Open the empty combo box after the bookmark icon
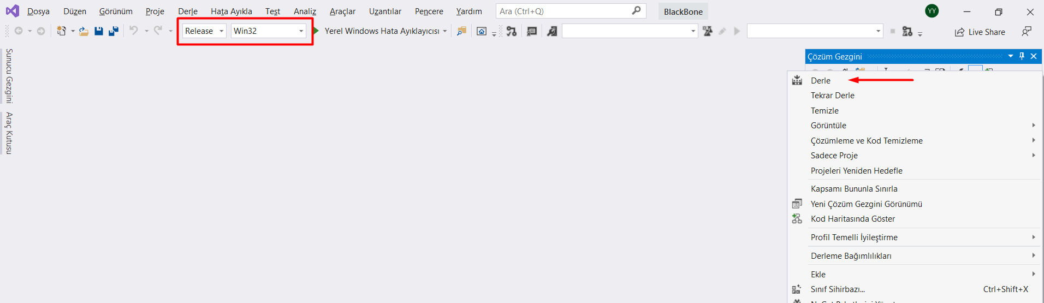 coord(630,31)
